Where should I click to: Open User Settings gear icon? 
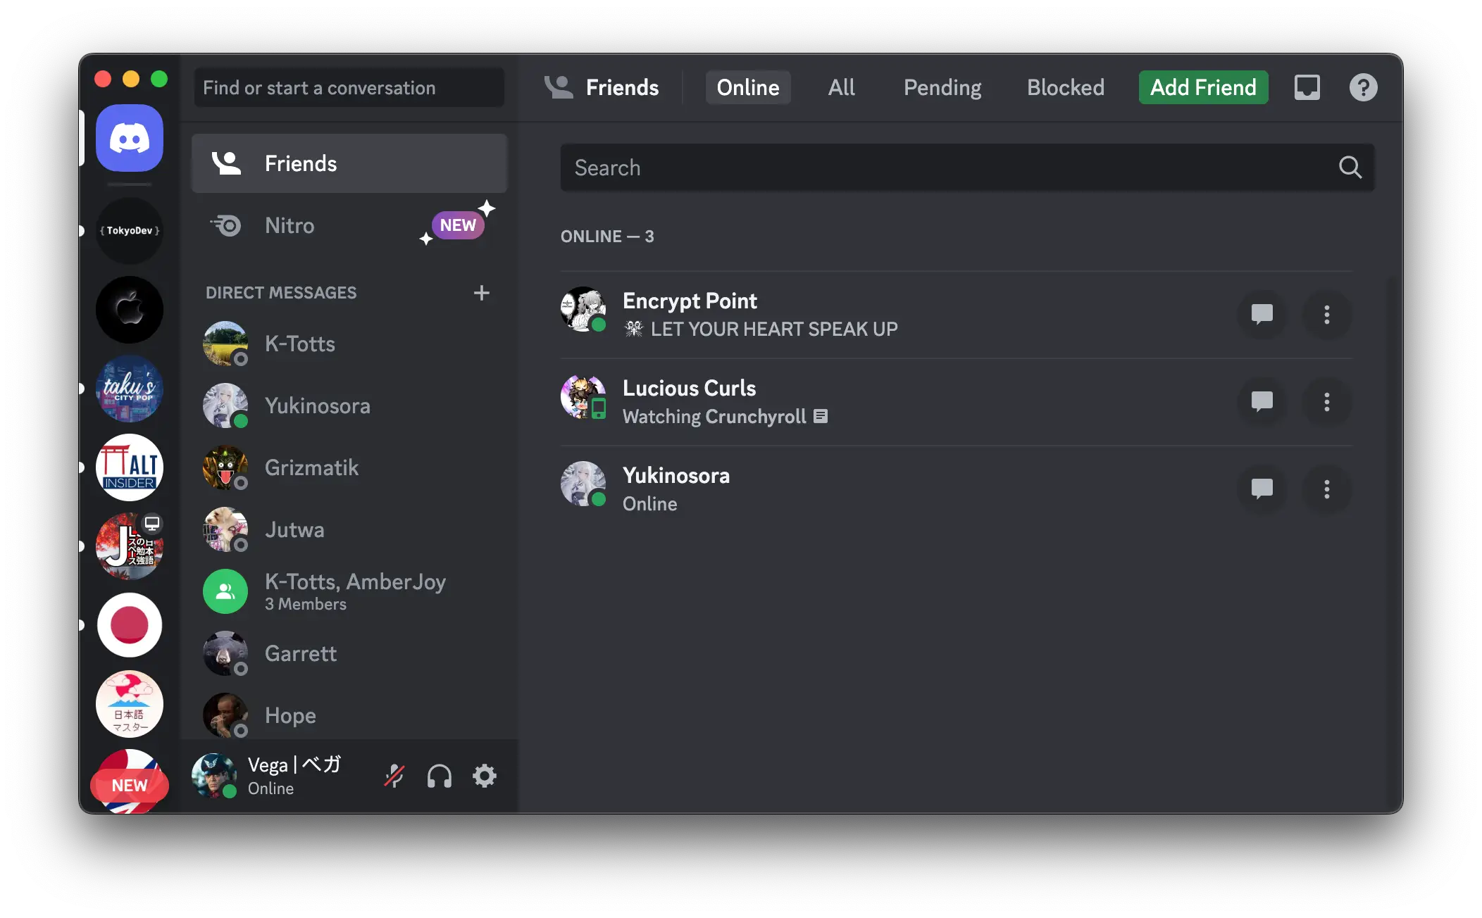click(x=484, y=776)
